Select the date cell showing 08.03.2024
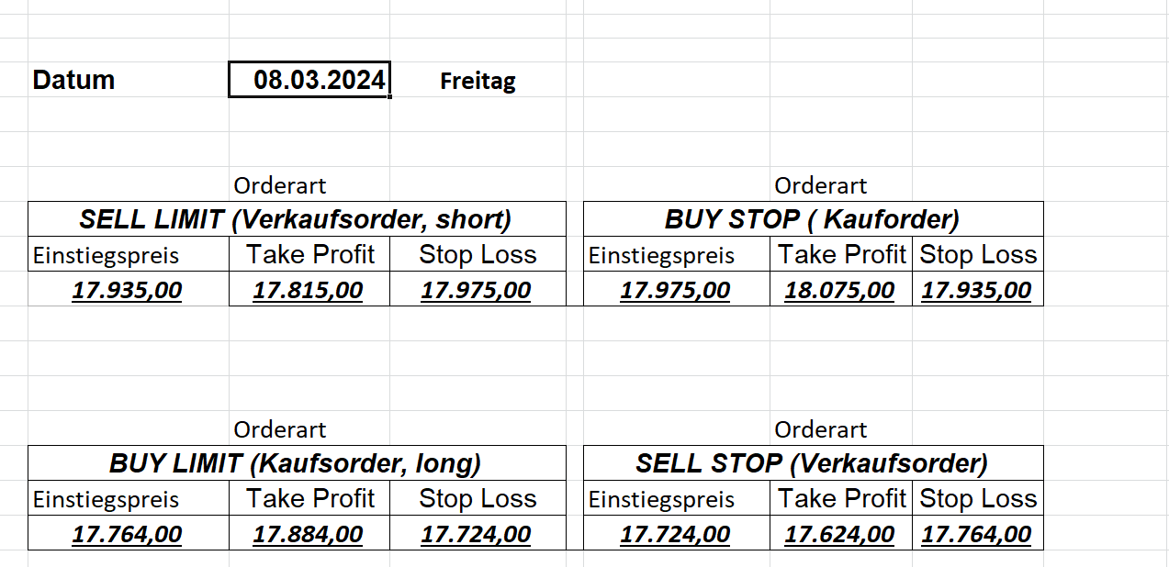 [x=309, y=80]
